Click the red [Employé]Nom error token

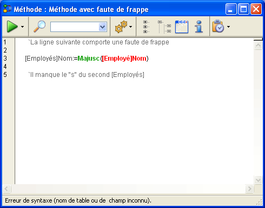[x=124, y=58]
